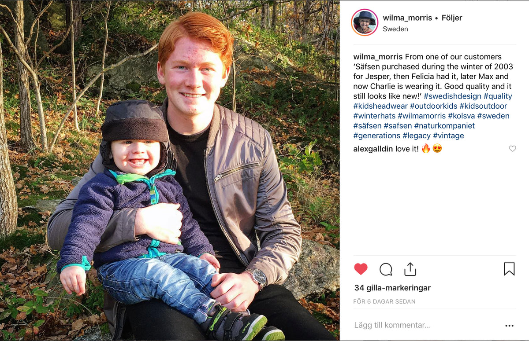Click the post photo of the child
Image resolution: width=529 pixels, height=341 pixels.
point(170,170)
